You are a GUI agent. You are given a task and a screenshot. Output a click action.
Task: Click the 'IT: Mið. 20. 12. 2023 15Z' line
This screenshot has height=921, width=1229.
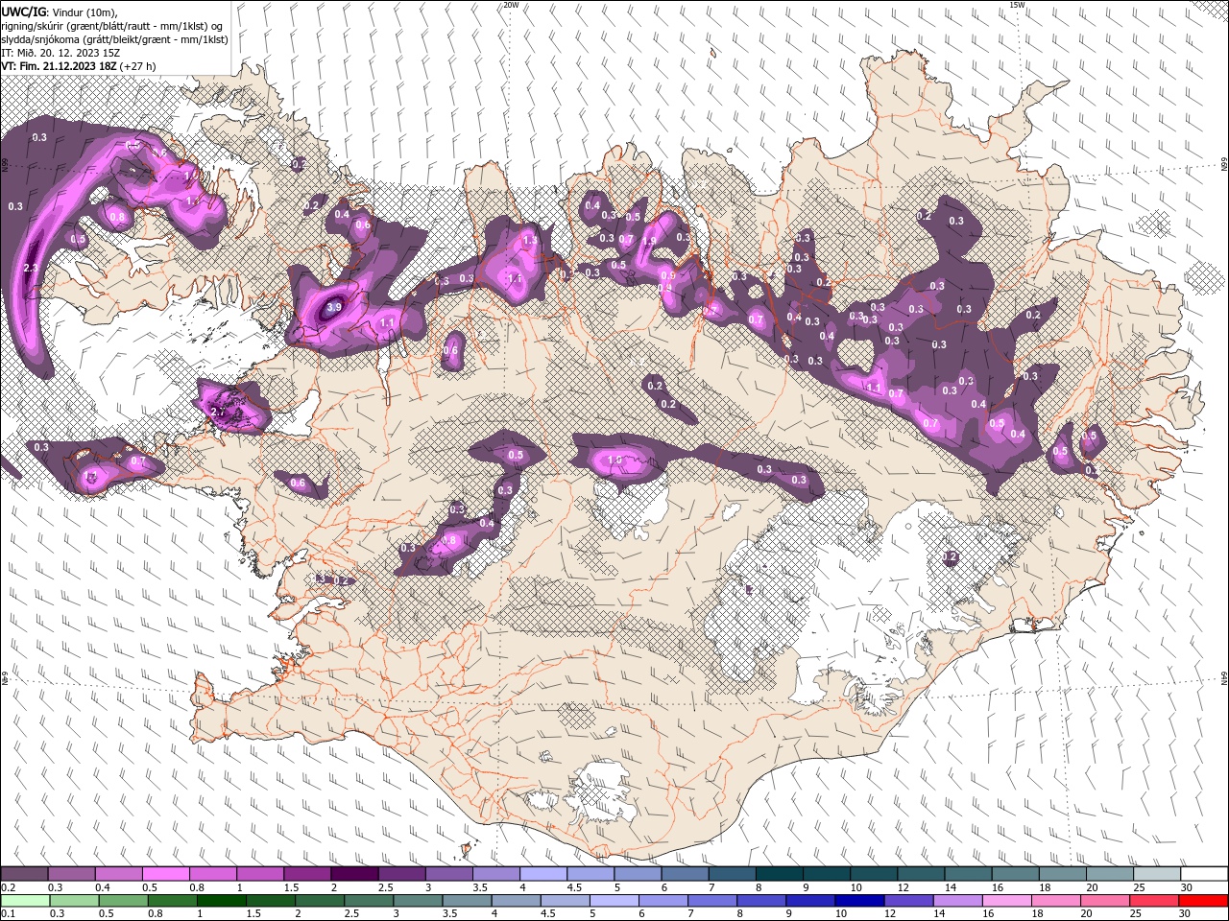[x=59, y=53]
